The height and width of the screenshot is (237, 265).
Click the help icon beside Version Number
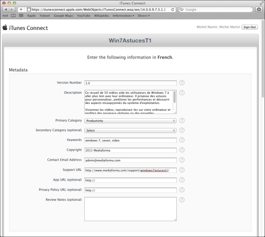182,83
